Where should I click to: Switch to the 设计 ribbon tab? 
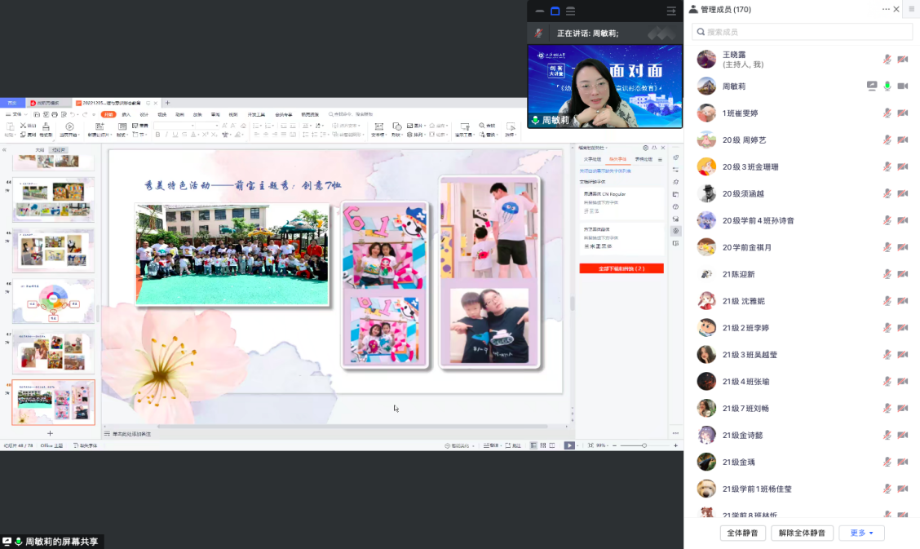point(144,115)
